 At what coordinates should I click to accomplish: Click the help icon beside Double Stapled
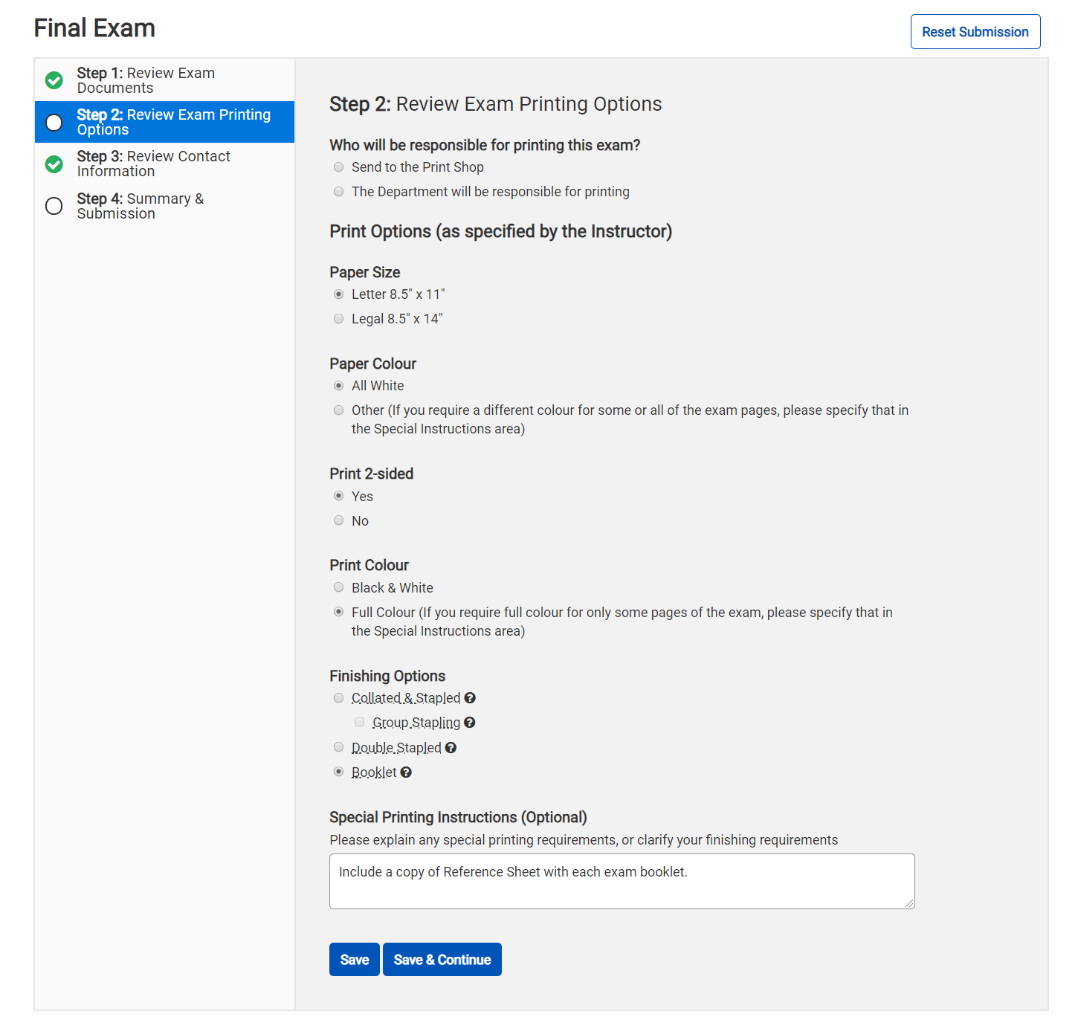(451, 748)
